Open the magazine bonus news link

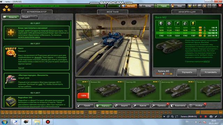coord(29,37)
